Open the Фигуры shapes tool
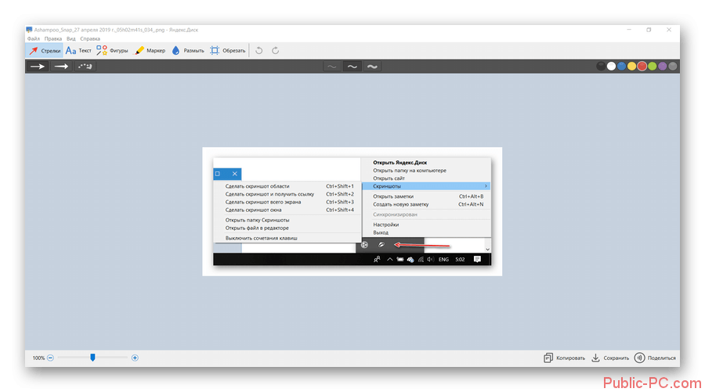This screenshot has width=705, height=392. tap(112, 51)
